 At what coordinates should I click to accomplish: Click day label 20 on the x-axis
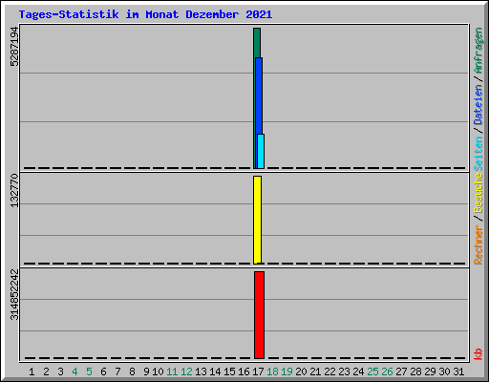click(x=301, y=371)
